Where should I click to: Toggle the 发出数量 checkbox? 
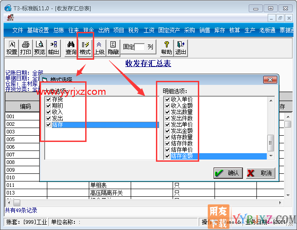167,112
